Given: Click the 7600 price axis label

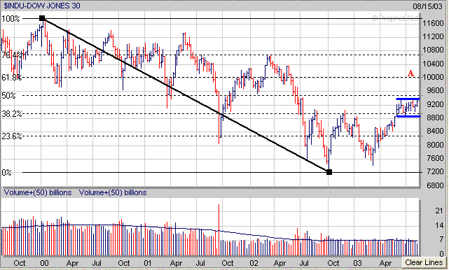Looking at the screenshot, I should [435, 158].
